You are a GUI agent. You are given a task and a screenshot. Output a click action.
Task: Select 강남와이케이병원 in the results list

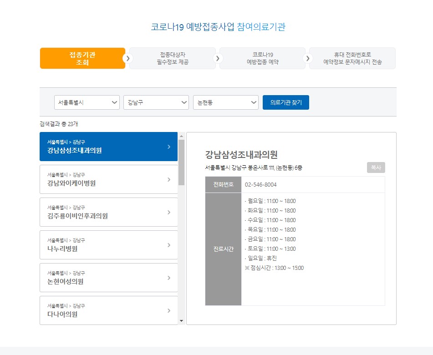tap(108, 179)
